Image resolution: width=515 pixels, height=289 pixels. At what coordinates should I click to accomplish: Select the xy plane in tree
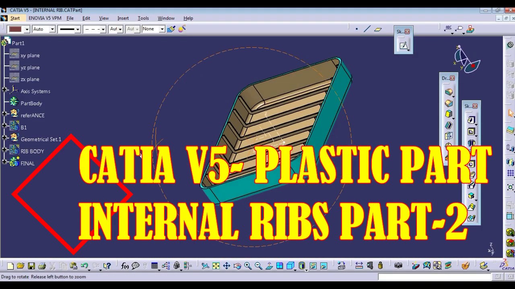[x=30, y=55]
